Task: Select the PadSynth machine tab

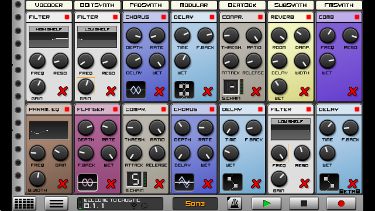Action: tap(146, 5)
